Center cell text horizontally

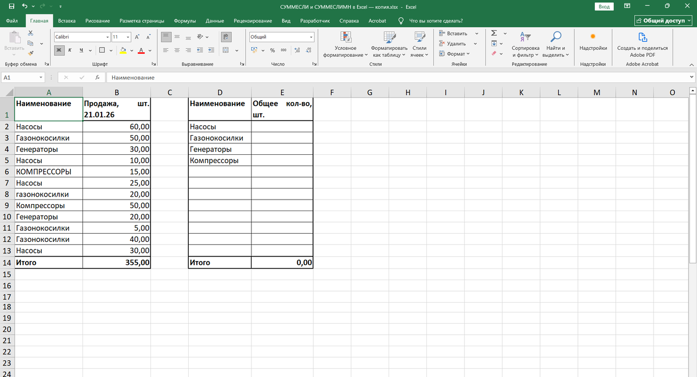click(177, 50)
